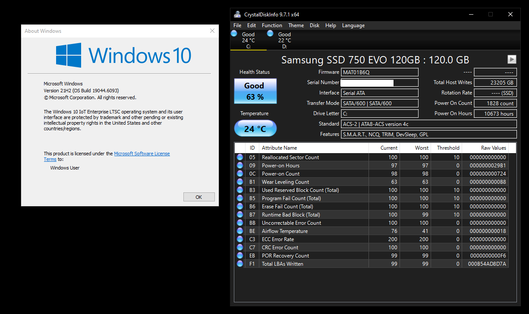Click the 24 °C temperature indicator
Screen dimensions: 529x314
pyautogui.click(x=255, y=129)
